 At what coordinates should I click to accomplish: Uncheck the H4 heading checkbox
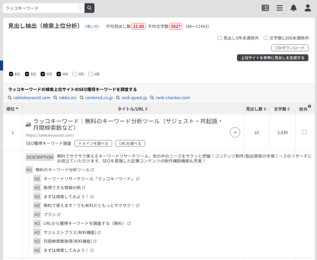(x=59, y=74)
